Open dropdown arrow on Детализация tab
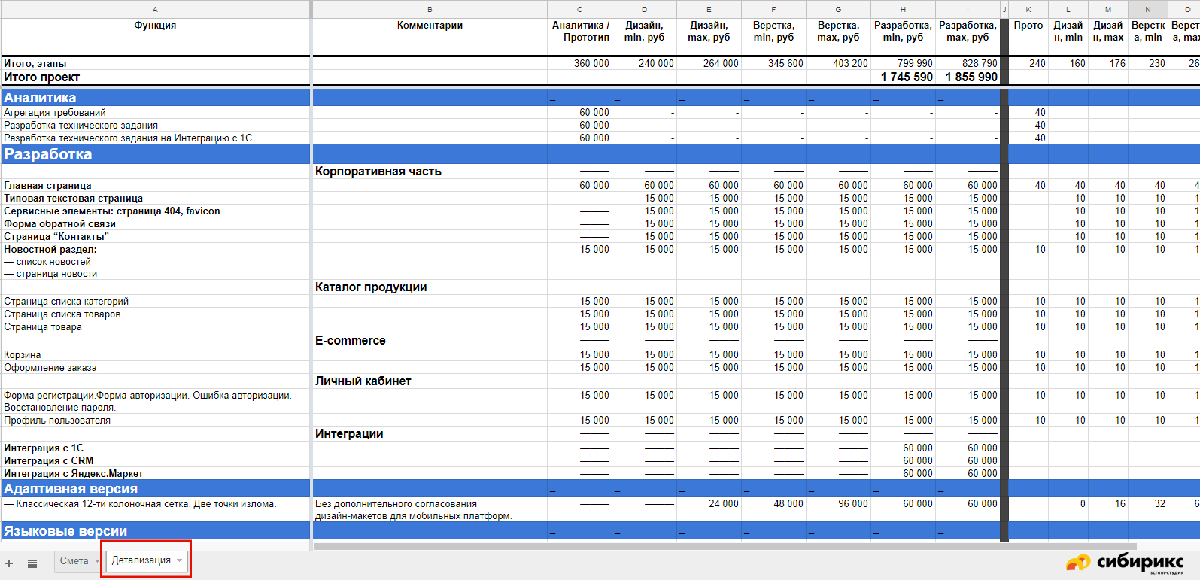The image size is (1200, 580). 180,560
